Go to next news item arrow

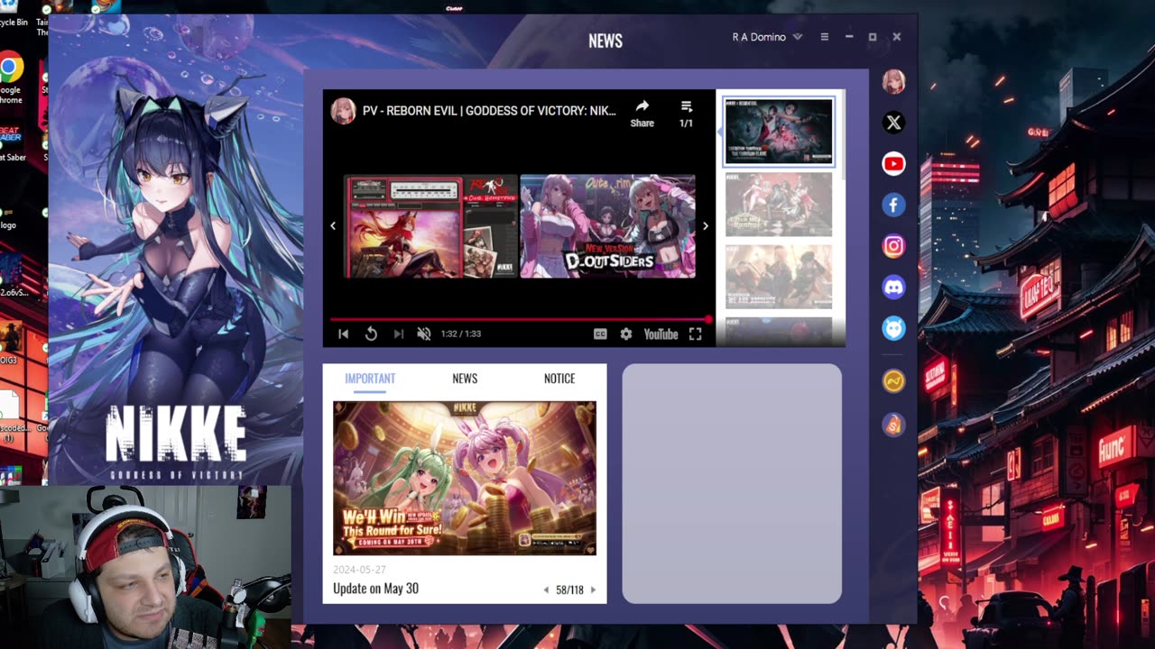point(593,590)
